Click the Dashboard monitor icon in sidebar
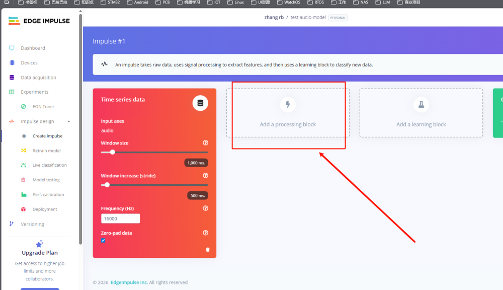The image size is (503, 290). (12, 48)
